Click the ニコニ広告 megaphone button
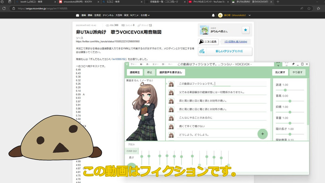This screenshot has width=325, height=183. (208, 42)
